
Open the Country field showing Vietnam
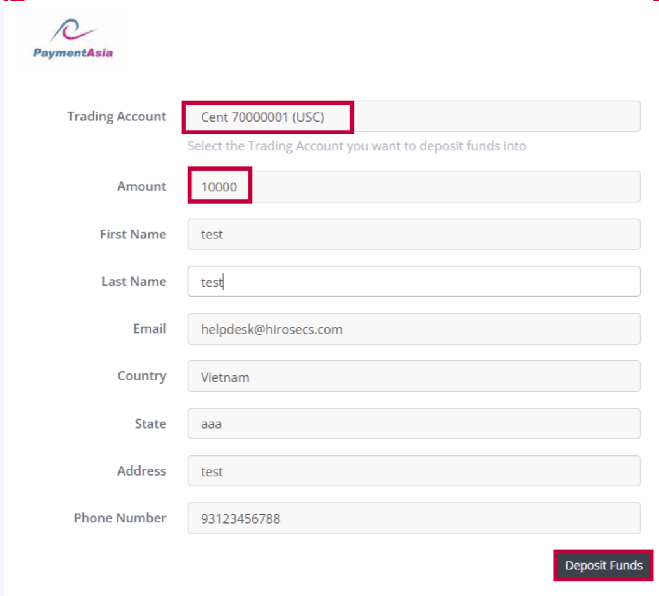(413, 377)
